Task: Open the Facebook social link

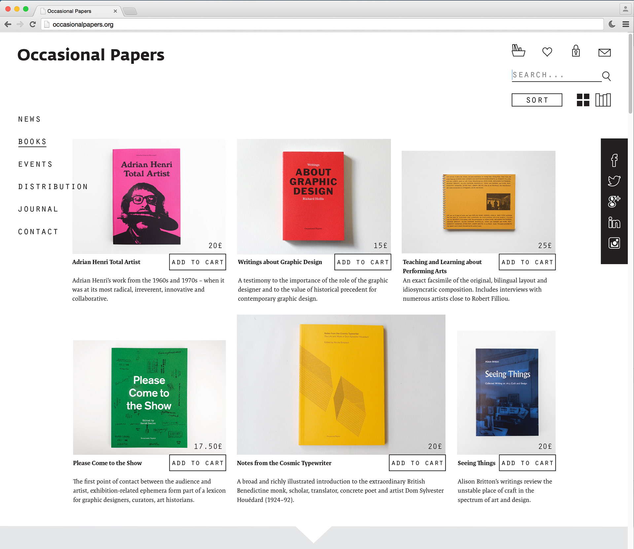Action: [x=614, y=161]
